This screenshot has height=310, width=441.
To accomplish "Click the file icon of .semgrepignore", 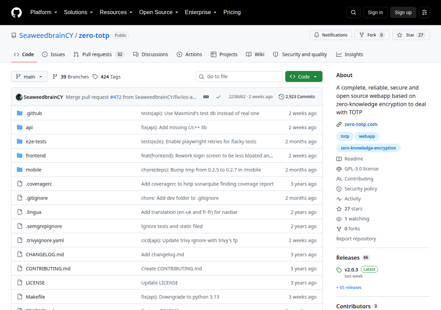I will [20, 226].
